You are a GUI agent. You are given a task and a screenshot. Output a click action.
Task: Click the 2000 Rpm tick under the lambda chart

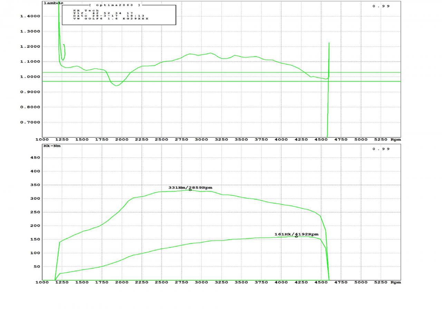pos(122,140)
